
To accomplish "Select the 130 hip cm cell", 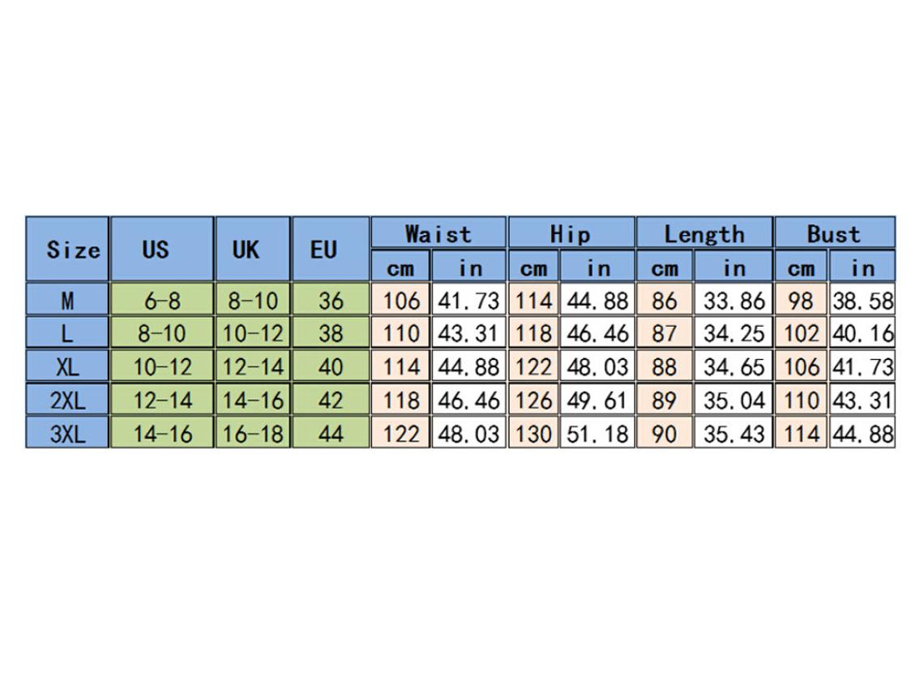I will pyautogui.click(x=533, y=433).
